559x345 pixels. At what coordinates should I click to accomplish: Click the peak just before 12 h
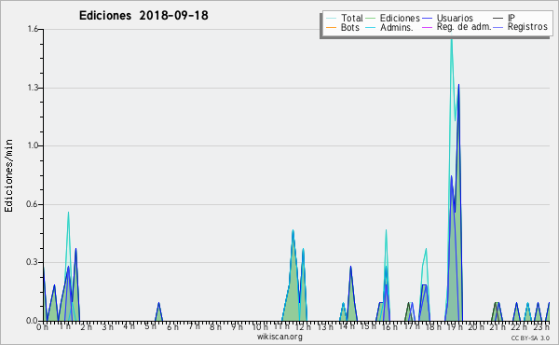pos(293,231)
